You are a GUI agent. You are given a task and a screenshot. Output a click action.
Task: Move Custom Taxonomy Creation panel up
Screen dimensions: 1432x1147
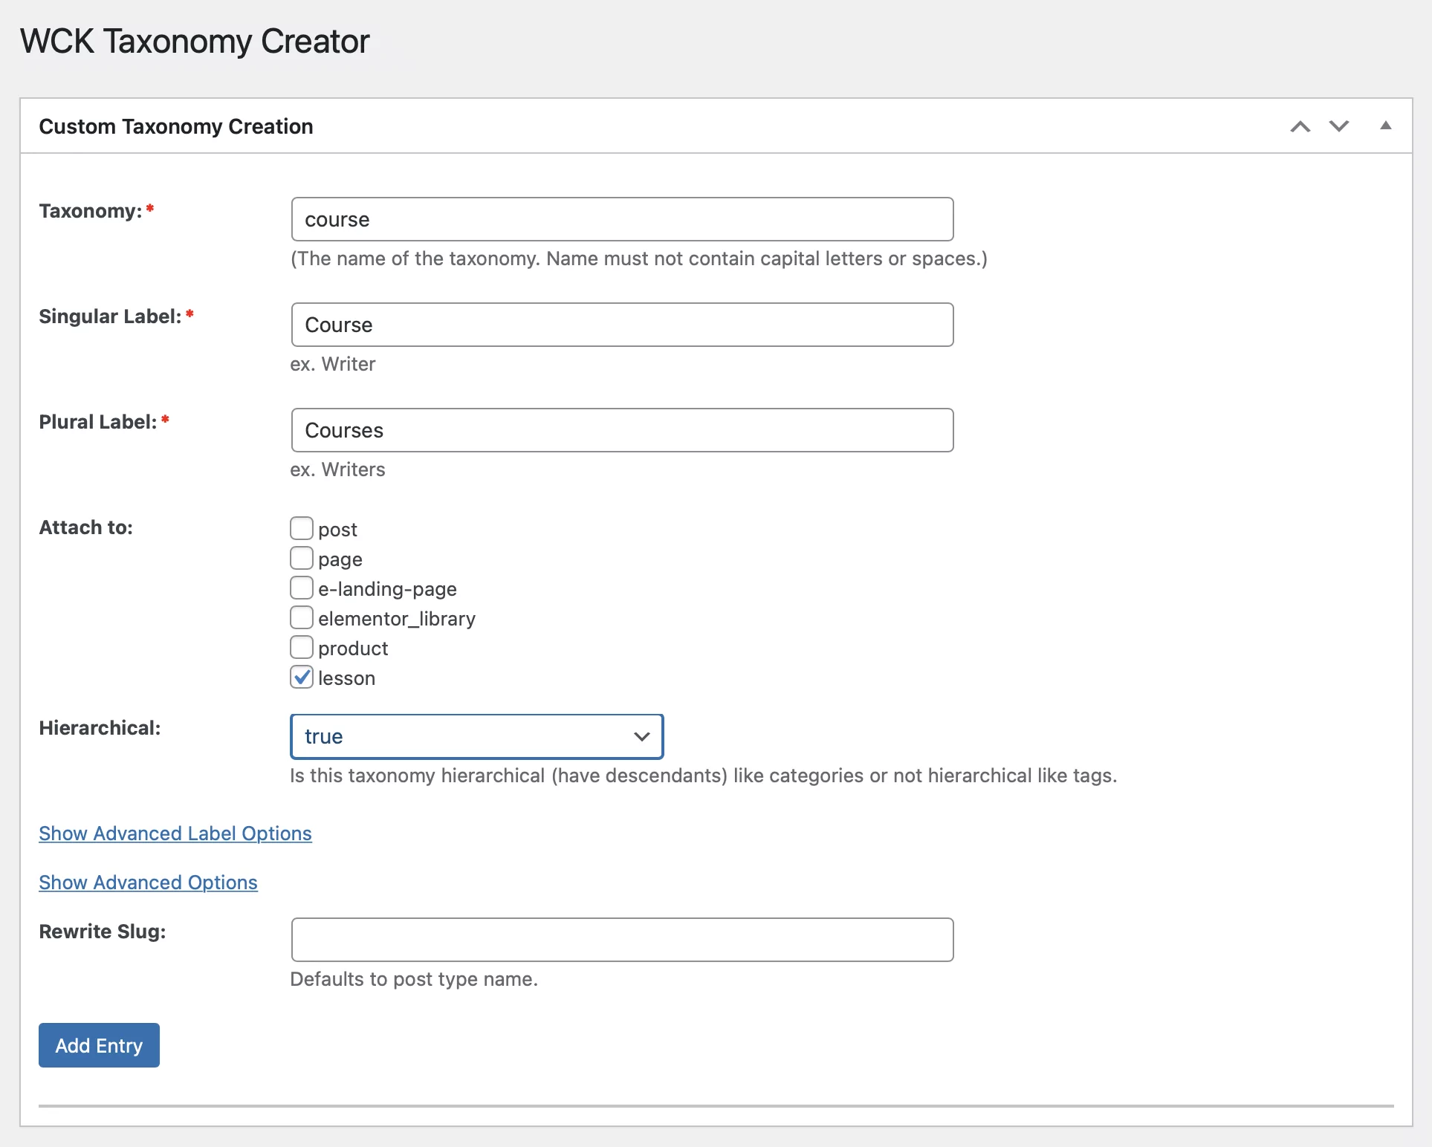click(1300, 126)
